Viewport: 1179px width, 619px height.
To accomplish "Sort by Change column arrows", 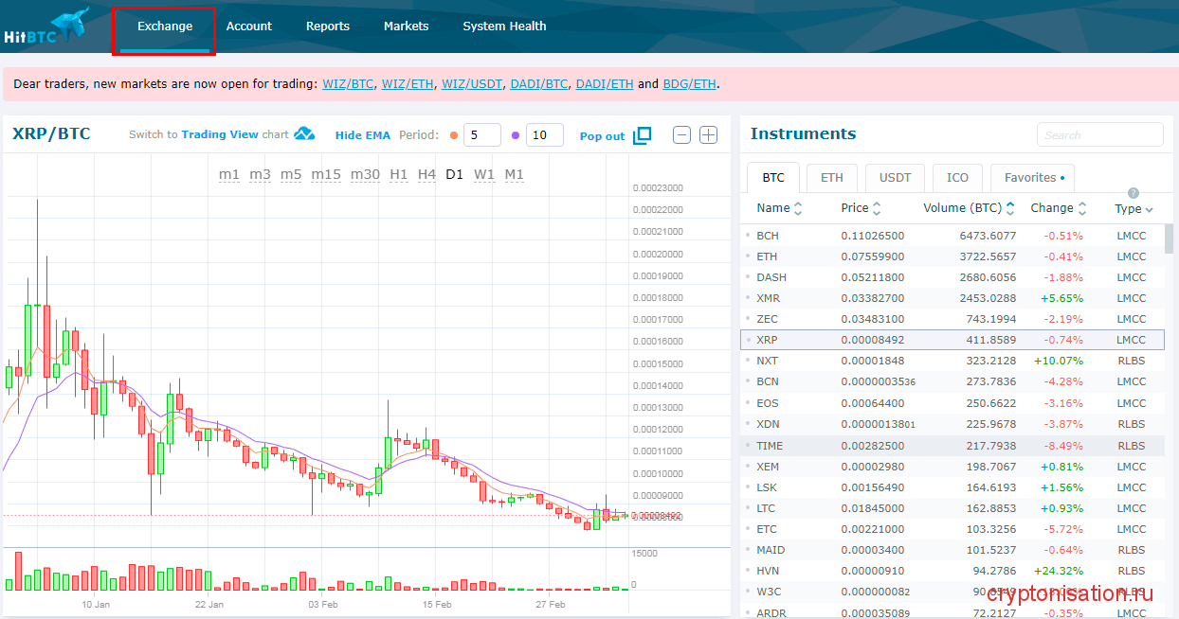I will pyautogui.click(x=1081, y=208).
